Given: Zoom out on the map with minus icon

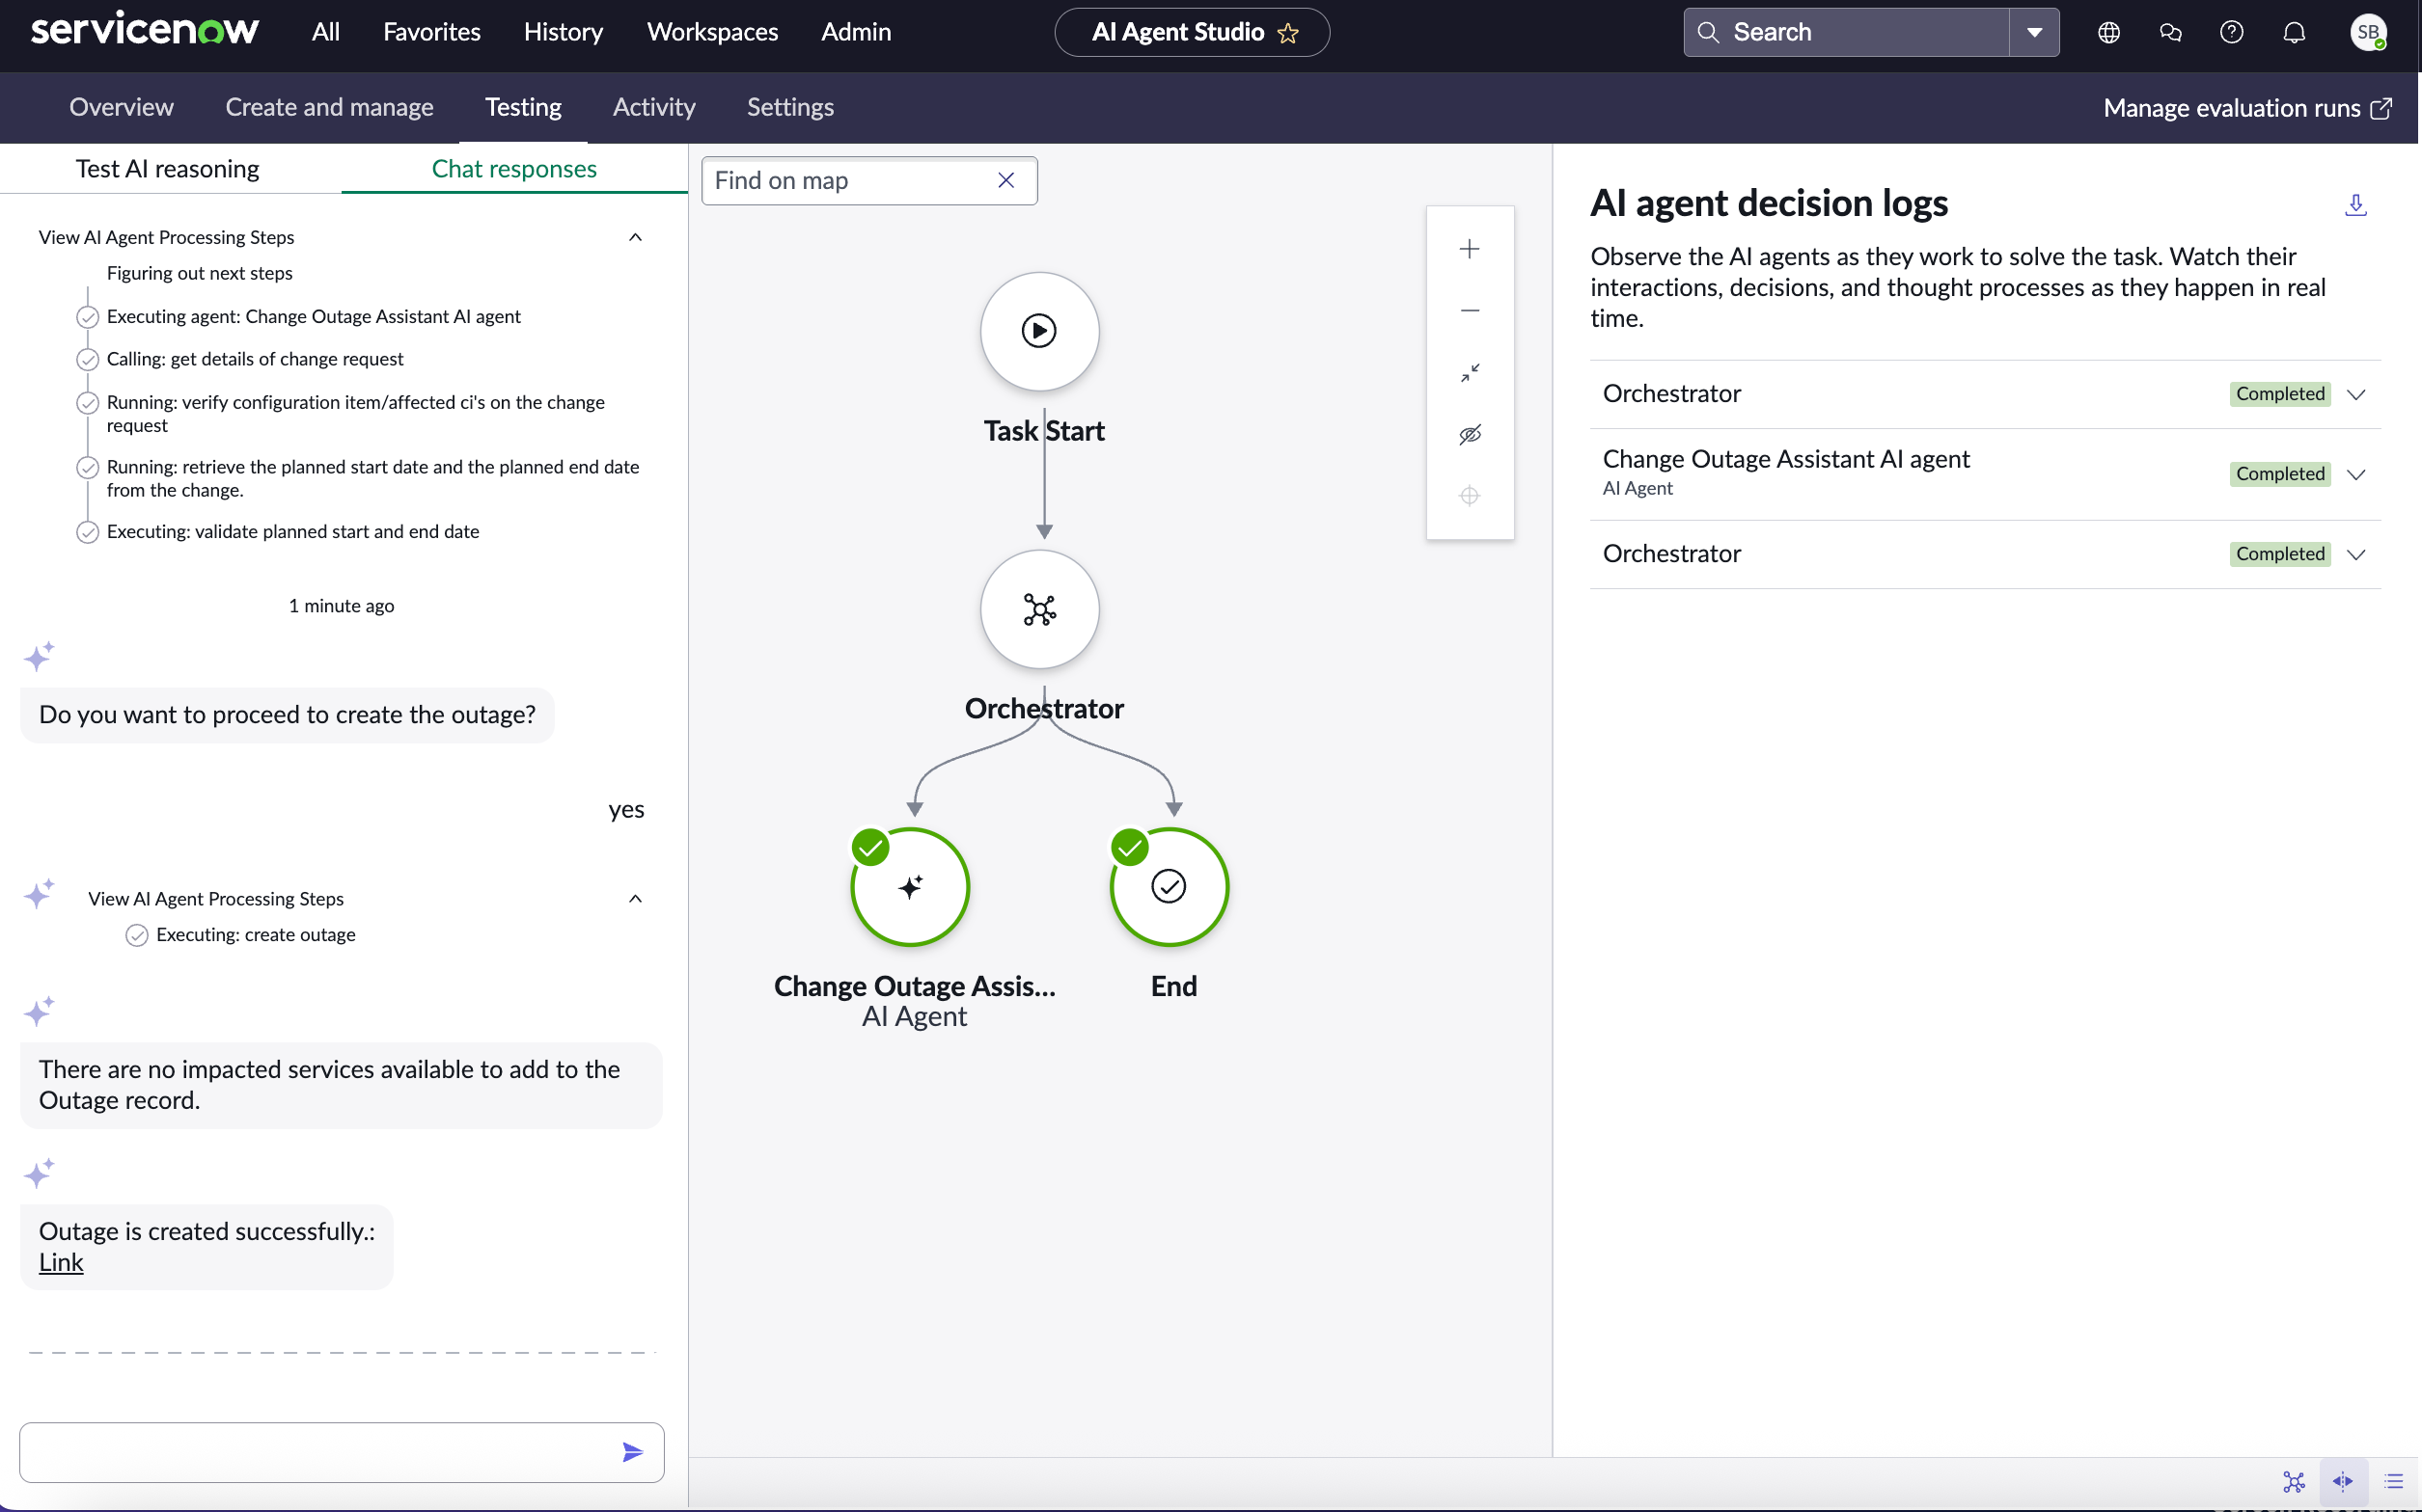Looking at the screenshot, I should [x=1469, y=311].
